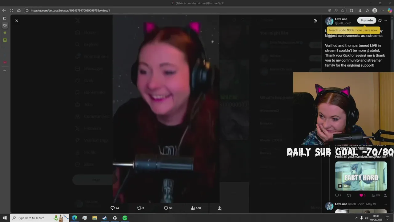This screenshot has height=222, width=394.
Task: Open the Favorites list
Action: click(x=367, y=10)
